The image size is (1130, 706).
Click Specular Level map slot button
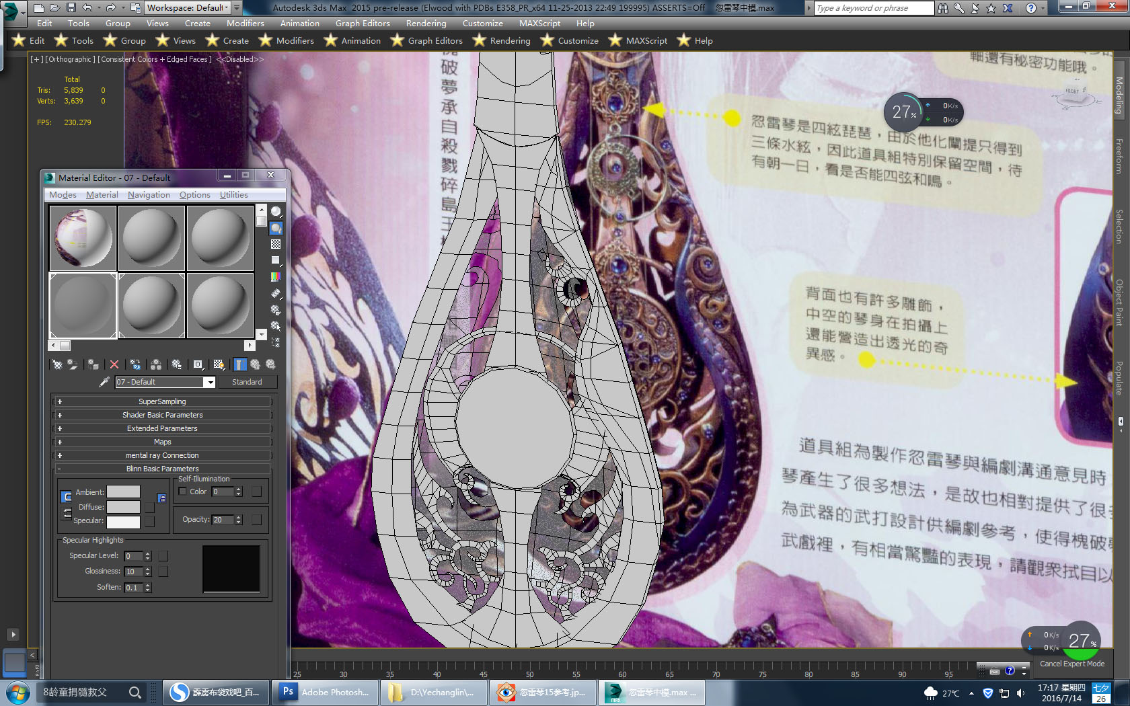[x=163, y=556]
